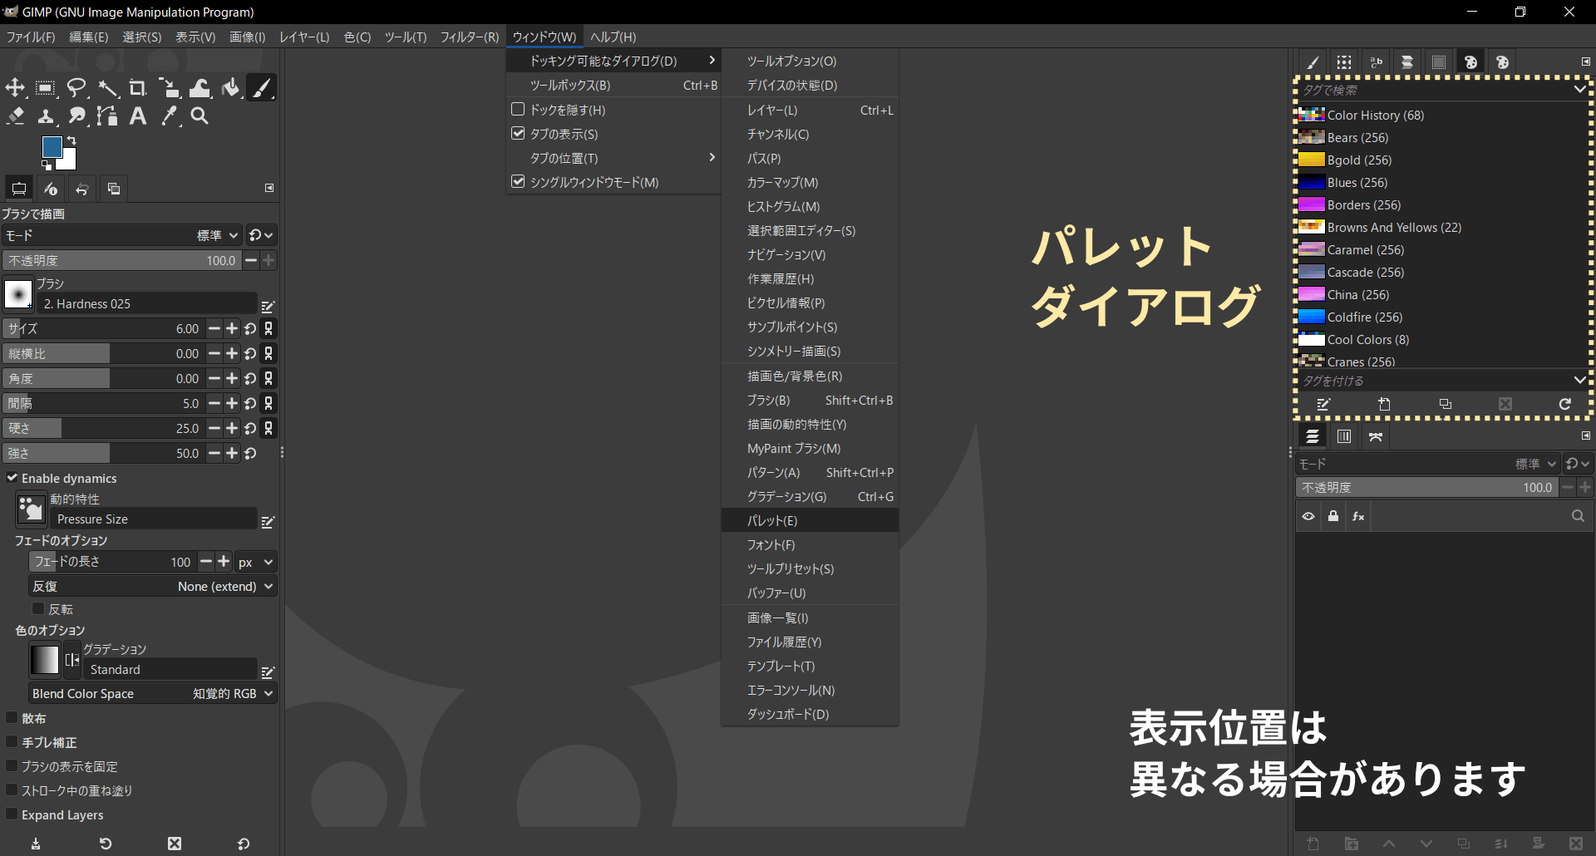Check ストローク中の重ね塗り option
Screen dimensions: 1596x856
pos(12,790)
